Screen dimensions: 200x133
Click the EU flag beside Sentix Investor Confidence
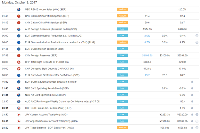click(19, 75)
